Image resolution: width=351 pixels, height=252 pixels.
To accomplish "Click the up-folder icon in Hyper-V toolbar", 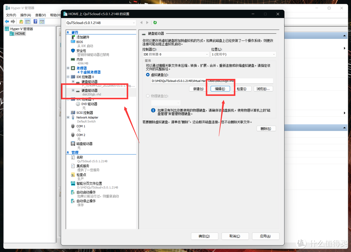I will pyautogui.click(x=21, y=21).
